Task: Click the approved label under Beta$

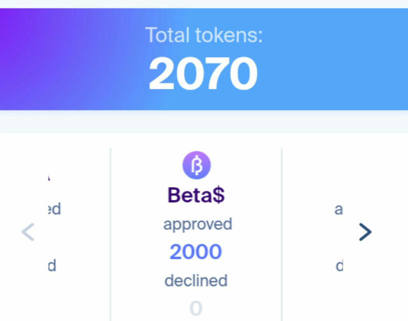Action: (198, 224)
